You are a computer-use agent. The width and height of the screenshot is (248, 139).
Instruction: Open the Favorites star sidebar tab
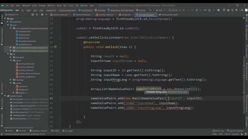[2, 104]
